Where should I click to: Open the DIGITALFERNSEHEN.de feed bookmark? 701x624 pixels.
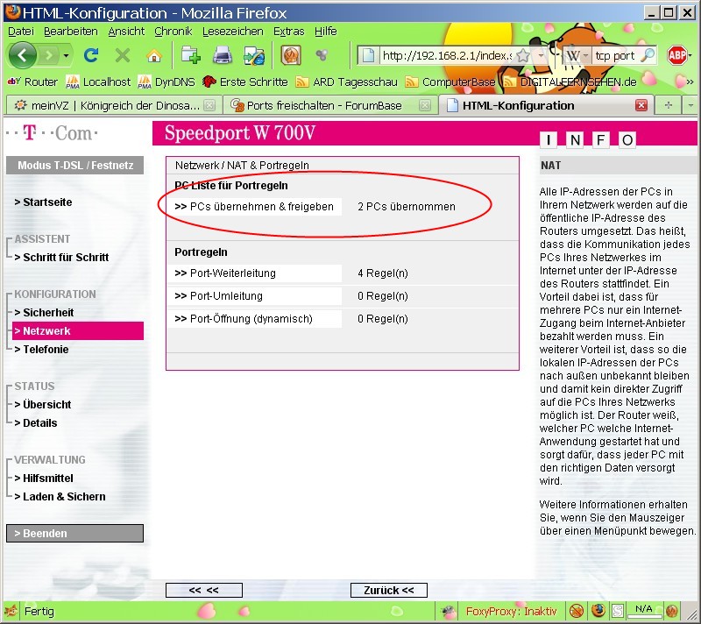tap(570, 82)
